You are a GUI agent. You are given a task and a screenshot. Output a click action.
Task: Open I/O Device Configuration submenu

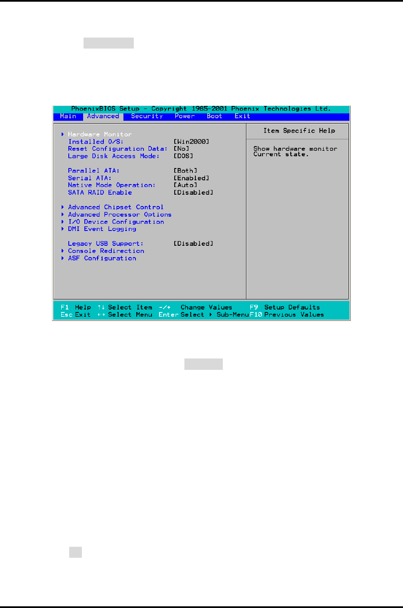[116, 222]
